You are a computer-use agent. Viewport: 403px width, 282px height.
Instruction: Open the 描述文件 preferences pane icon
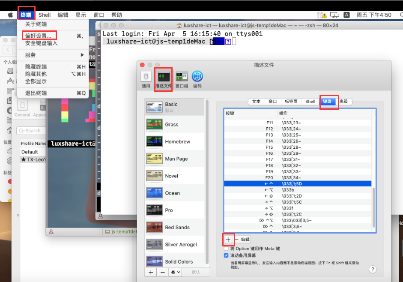tap(164, 80)
